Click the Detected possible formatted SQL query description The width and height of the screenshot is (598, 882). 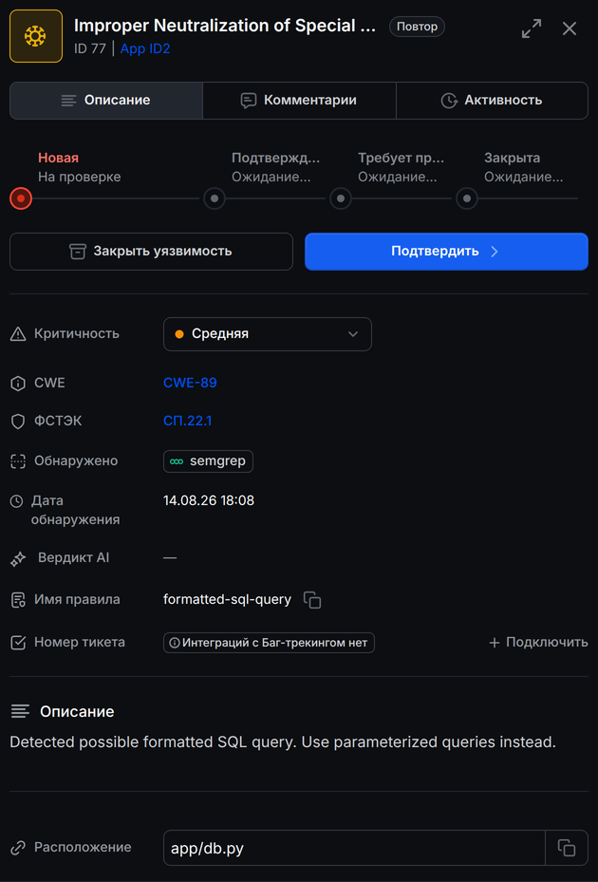(283, 742)
